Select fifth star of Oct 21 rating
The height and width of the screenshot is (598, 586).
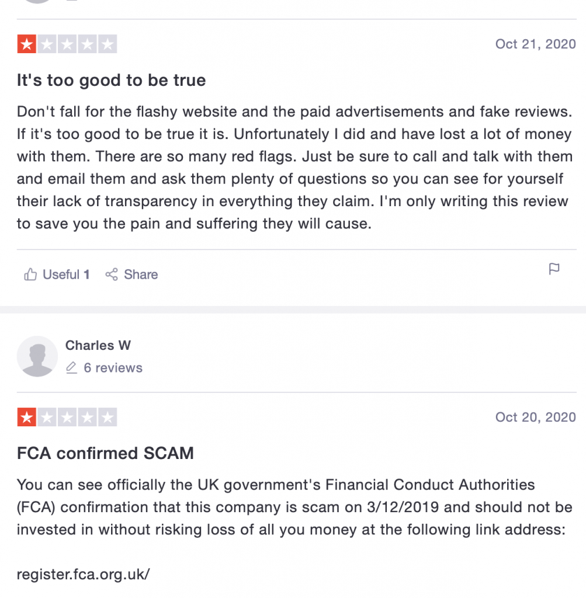[x=108, y=44]
